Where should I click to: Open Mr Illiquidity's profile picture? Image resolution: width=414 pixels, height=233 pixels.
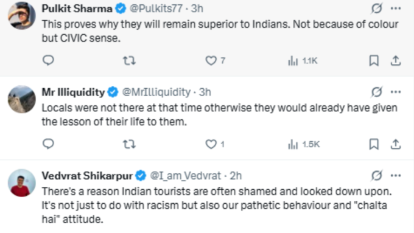[x=22, y=99]
